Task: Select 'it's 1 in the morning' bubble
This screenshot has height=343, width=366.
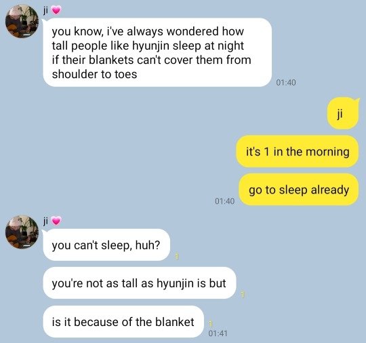Action: 298,151
